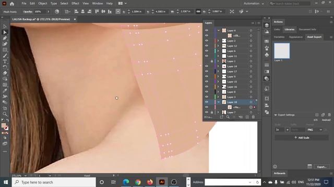The image size is (334, 187).
Task: Select the Pen tool
Action: tap(5, 38)
